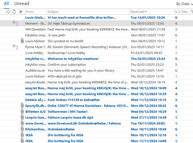This screenshot has height=143, width=193.
Task: Click paperclip icon on KitchenOne Ordrebekraftelse email
Action: click(22, 129)
